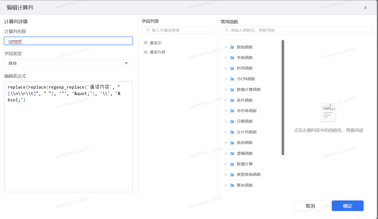The width and height of the screenshot is (378, 219).
Task: Click the text-type icon beside 通话内容
Action: (x=145, y=52)
